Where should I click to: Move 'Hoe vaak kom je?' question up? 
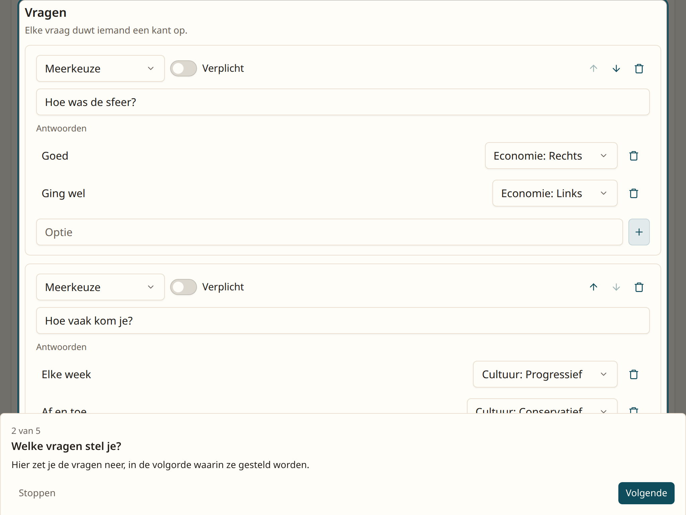coord(593,287)
